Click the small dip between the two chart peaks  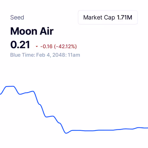coord(20,94)
